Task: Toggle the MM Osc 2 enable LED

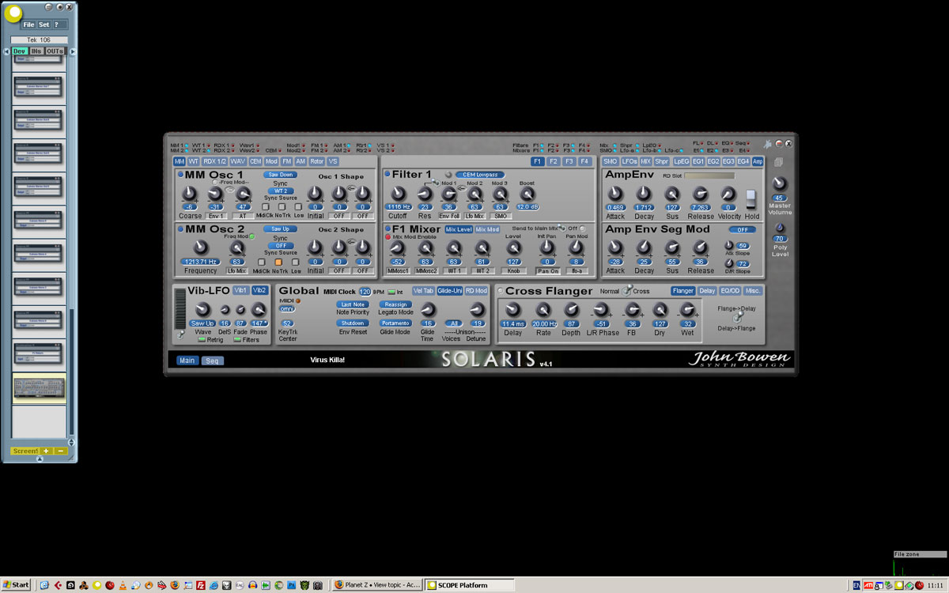Action: pyautogui.click(x=180, y=229)
